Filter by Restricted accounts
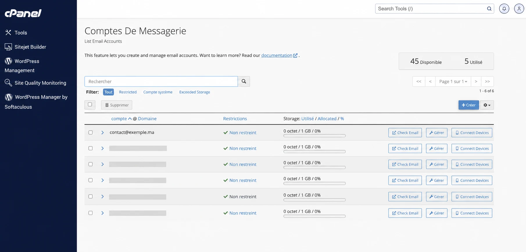 click(128, 92)
